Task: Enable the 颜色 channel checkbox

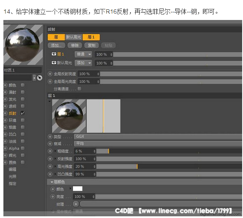Action: point(23,85)
